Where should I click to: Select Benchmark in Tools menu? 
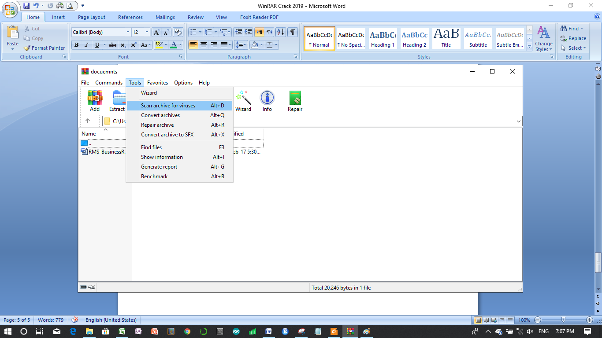click(179, 176)
